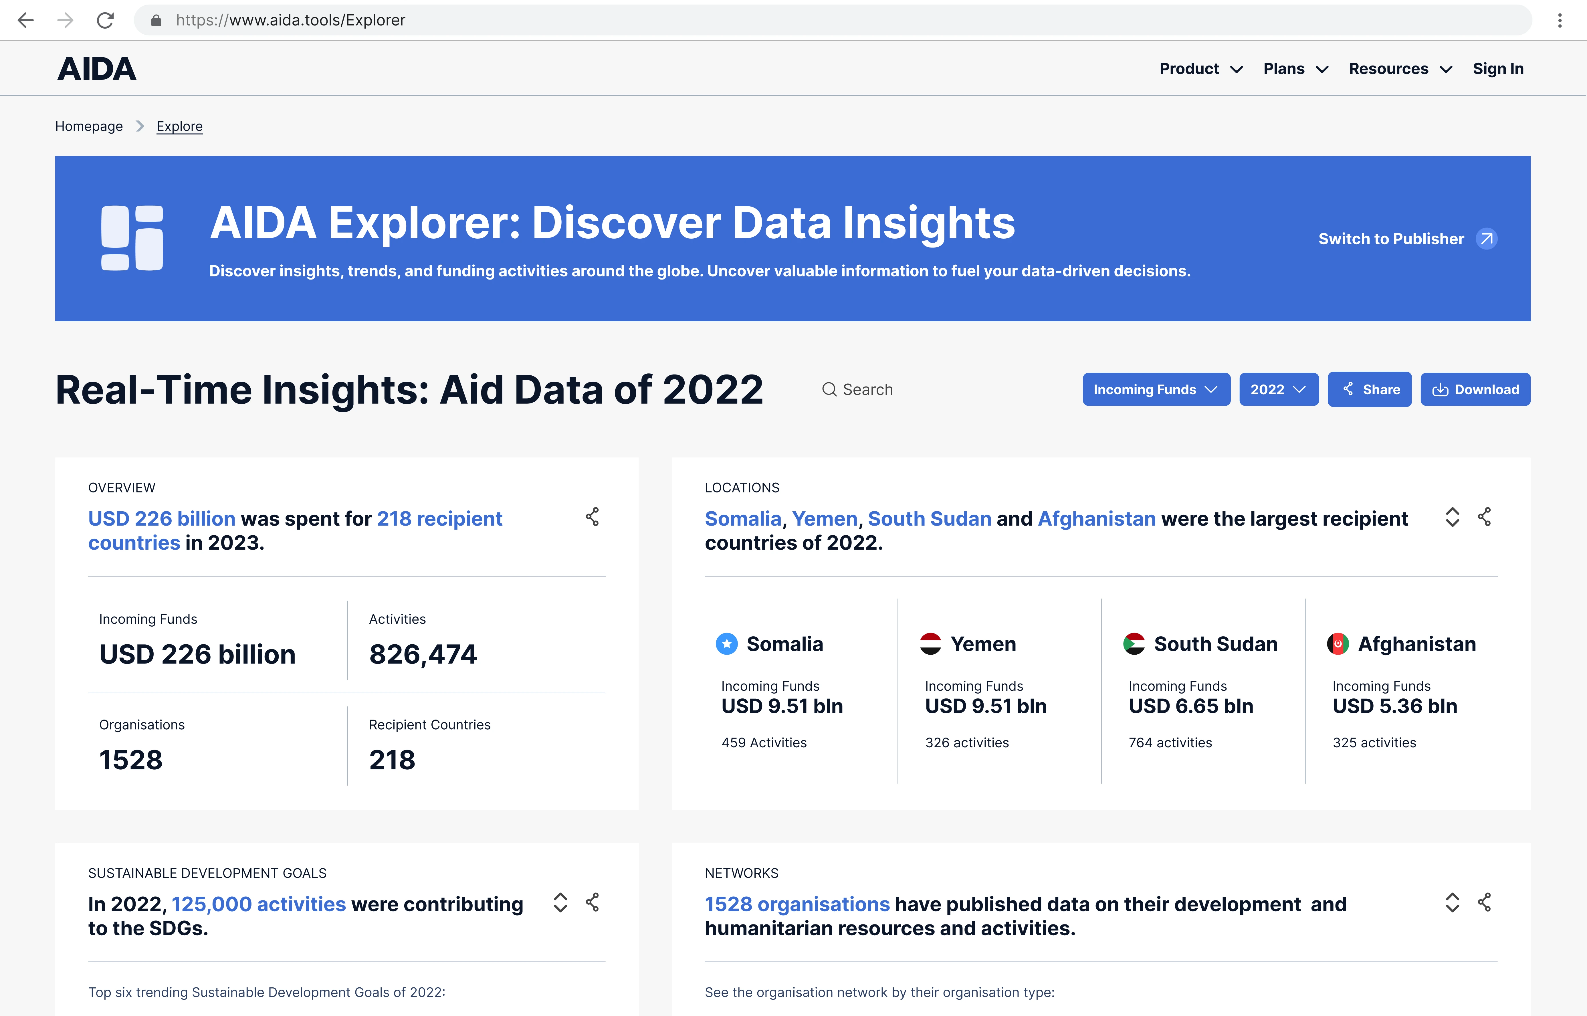Screen dimensions: 1587x1016
Task: Open the Incoming Funds dropdown
Action: [x=1156, y=389]
